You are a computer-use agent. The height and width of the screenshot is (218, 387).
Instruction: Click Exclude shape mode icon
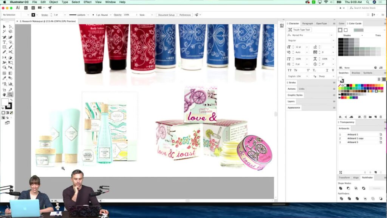coord(364,188)
